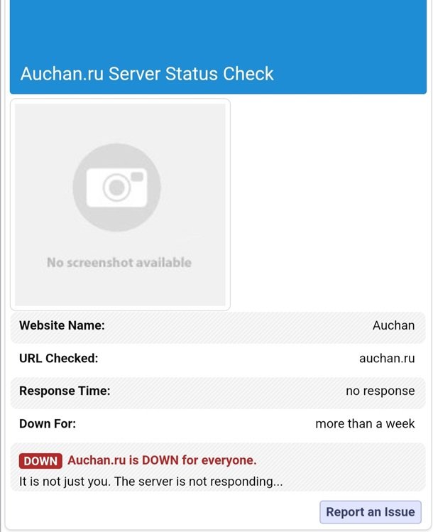Click the empty area beside screenshot thumbnail
433x532 pixels.
click(x=328, y=205)
